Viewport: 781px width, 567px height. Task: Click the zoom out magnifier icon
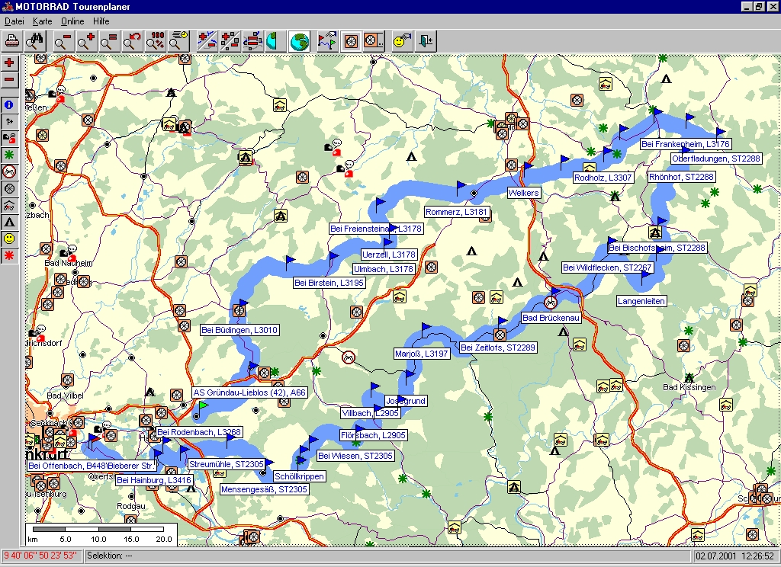tap(63, 41)
